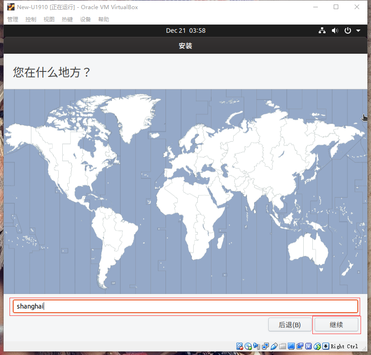
Task: Click the 安装 installer title bar
Action: 185,46
